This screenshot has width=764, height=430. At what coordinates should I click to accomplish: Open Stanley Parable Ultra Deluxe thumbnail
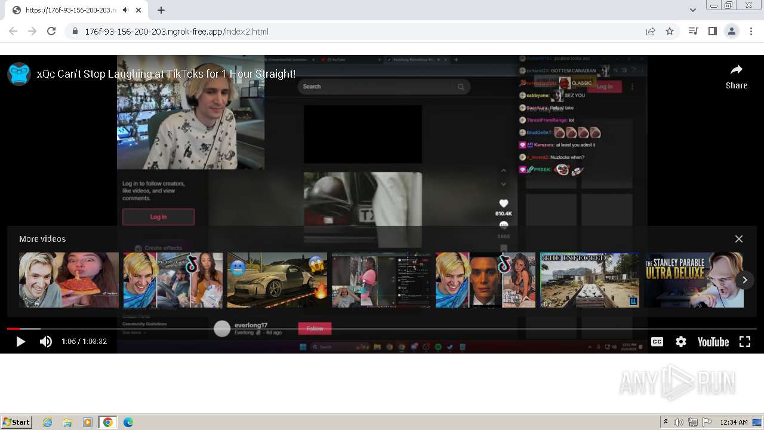click(x=694, y=280)
